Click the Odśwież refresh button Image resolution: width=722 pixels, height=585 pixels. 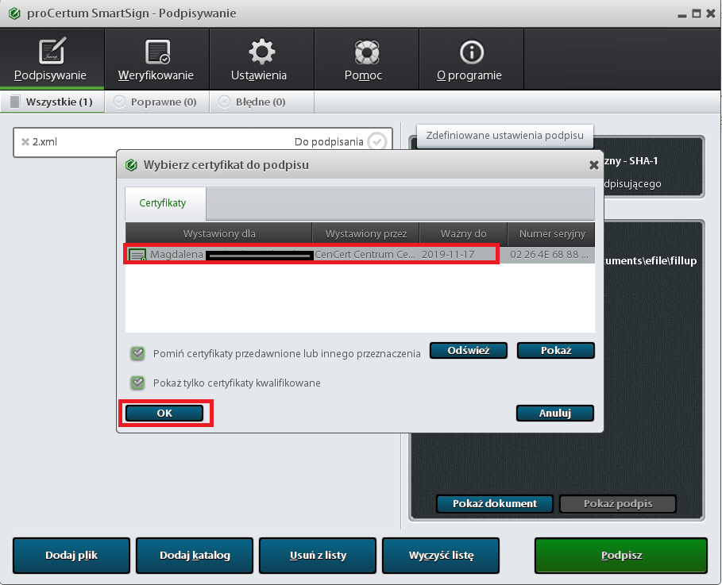469,350
